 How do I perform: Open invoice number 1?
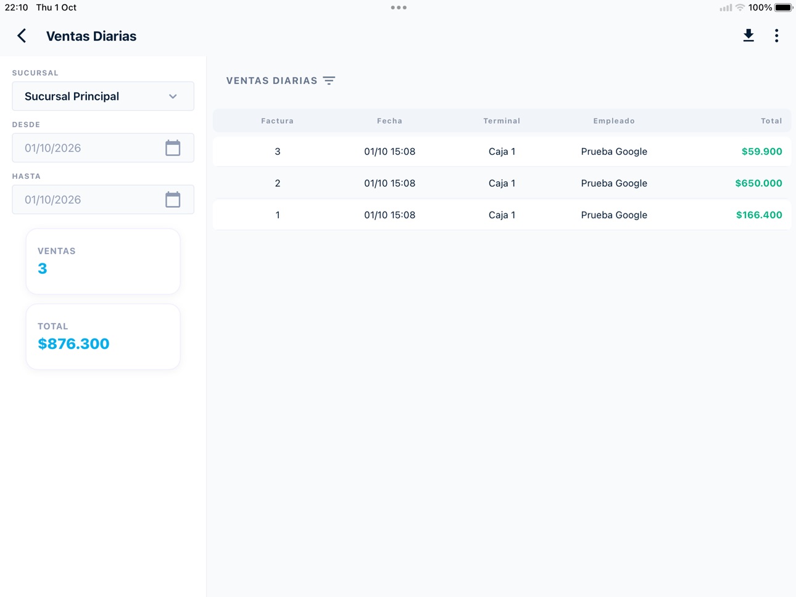[502, 215]
